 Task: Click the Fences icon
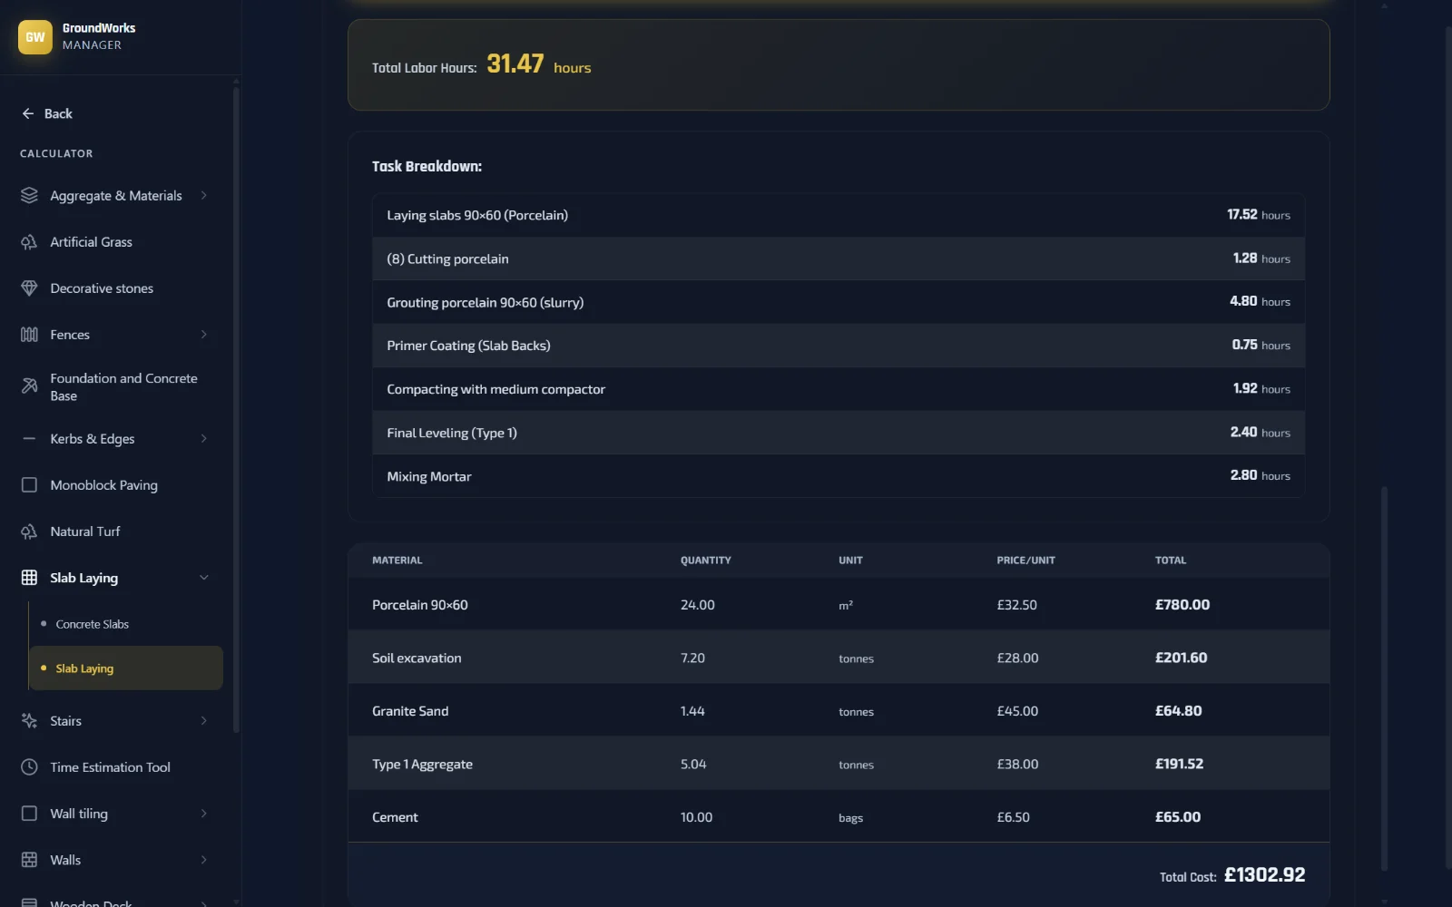tap(29, 335)
